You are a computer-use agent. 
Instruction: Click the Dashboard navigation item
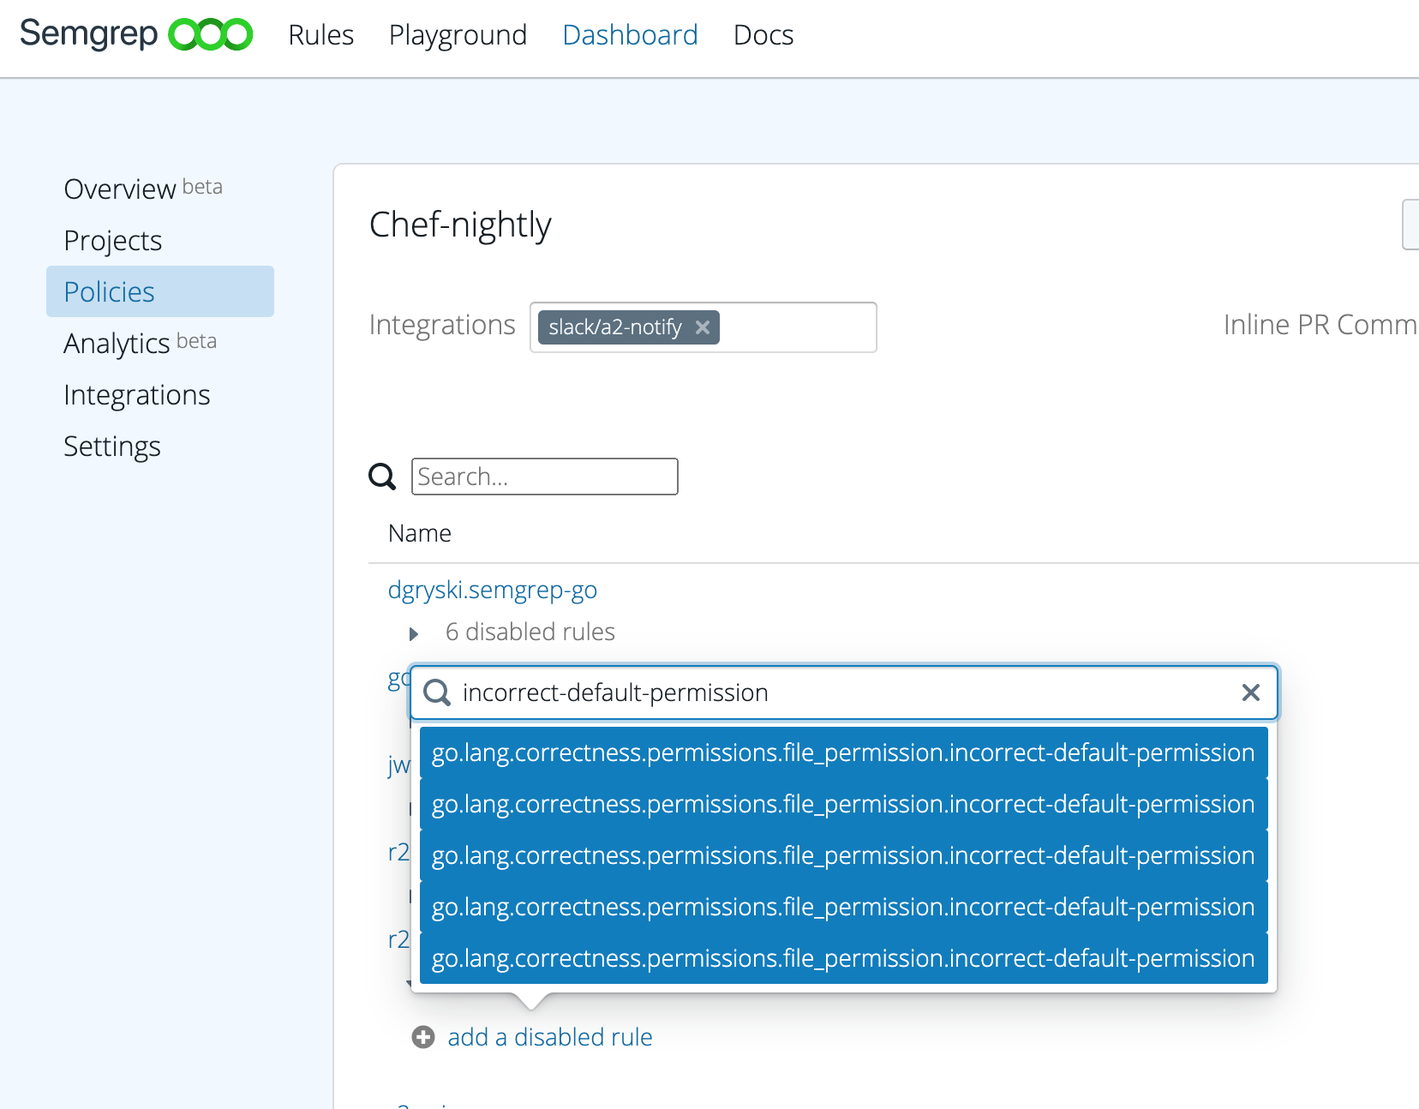pyautogui.click(x=630, y=35)
